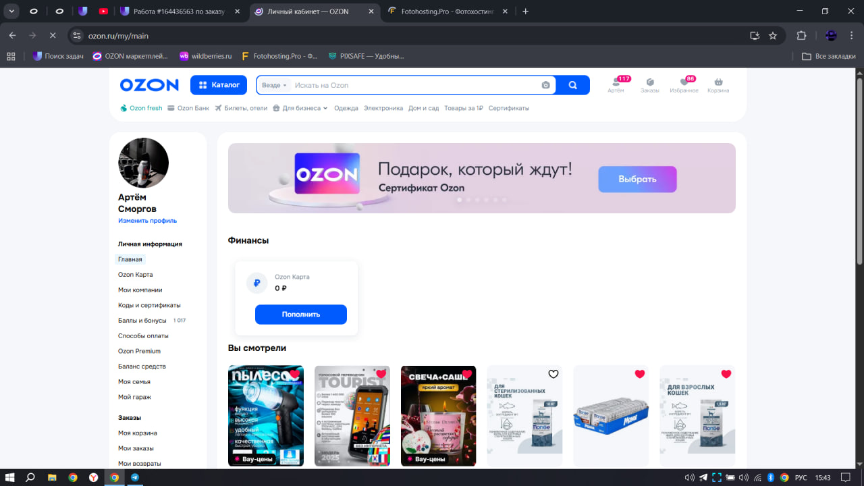Open the Windows Start menu

pyautogui.click(x=10, y=477)
